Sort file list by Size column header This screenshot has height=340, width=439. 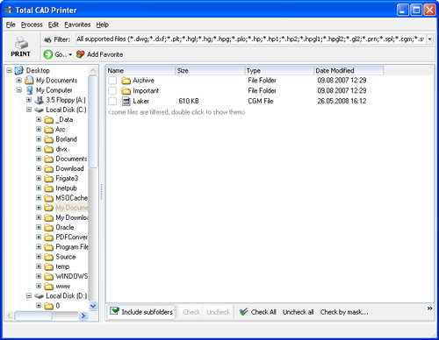click(210, 70)
